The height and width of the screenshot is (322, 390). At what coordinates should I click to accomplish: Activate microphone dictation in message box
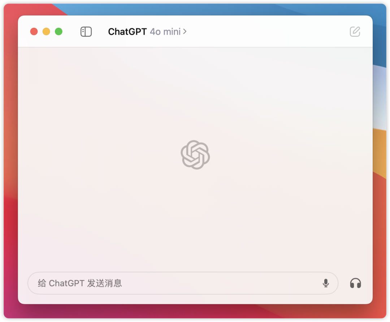coord(326,283)
